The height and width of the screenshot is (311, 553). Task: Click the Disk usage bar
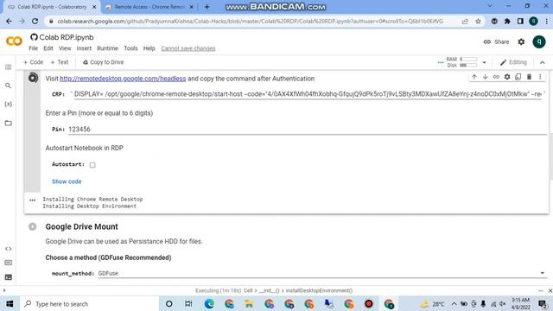[x=468, y=66]
